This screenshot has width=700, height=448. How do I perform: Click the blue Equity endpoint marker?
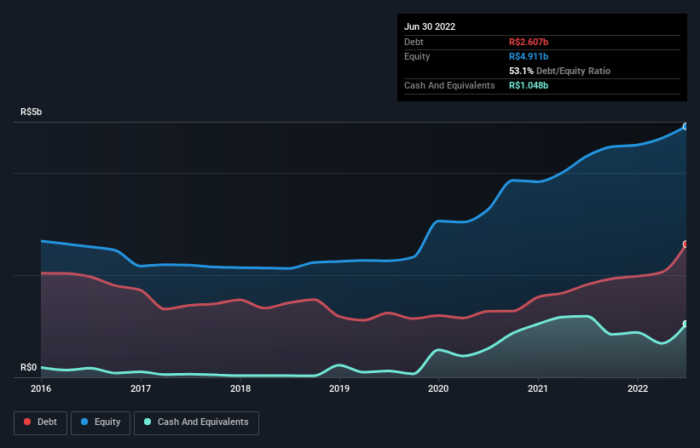[686, 127]
